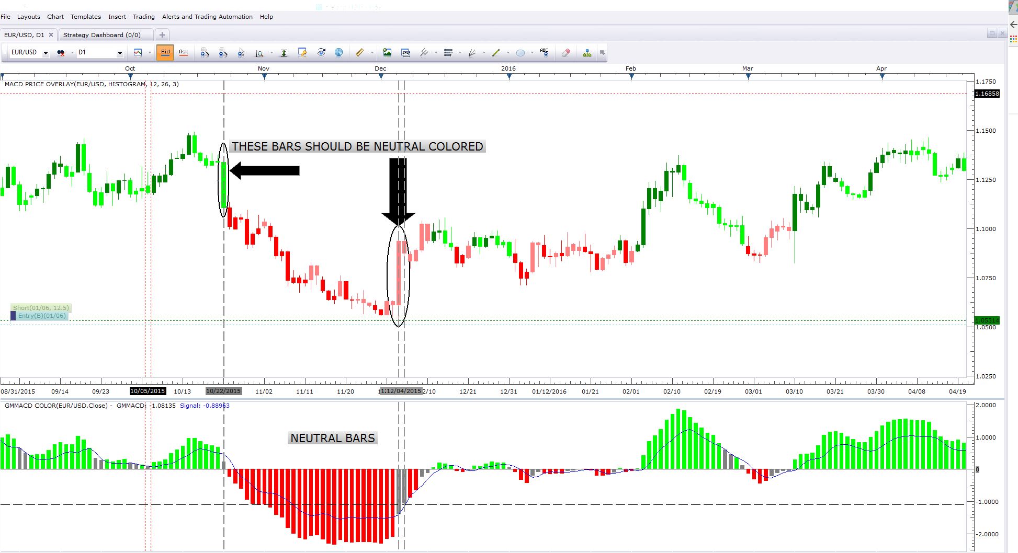Screen dimensions: 1018x553
Task: Click the 1.16858 price level tag
Action: pos(987,94)
